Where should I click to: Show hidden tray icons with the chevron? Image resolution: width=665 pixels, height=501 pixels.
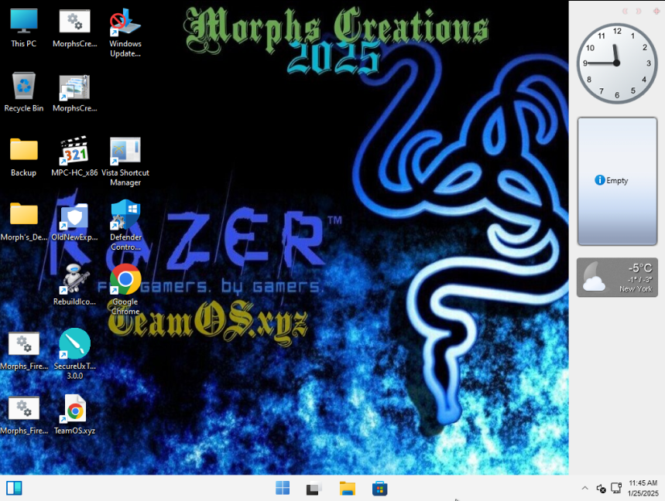(x=584, y=489)
